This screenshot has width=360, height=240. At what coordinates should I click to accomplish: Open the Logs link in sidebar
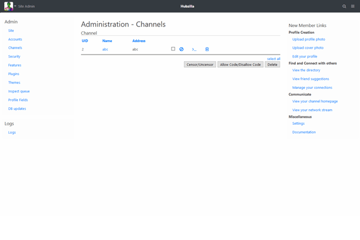[x=12, y=132]
